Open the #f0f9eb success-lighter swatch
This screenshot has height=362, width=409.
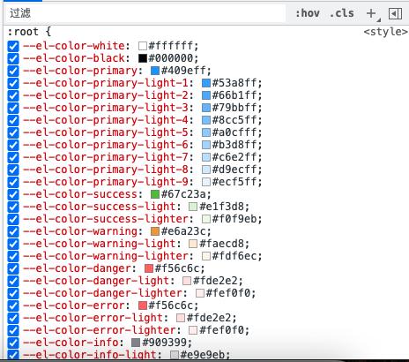(206, 219)
